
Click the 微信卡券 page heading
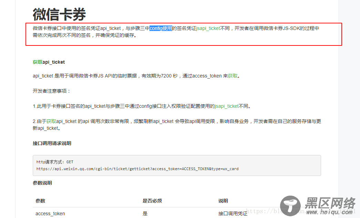59,14
